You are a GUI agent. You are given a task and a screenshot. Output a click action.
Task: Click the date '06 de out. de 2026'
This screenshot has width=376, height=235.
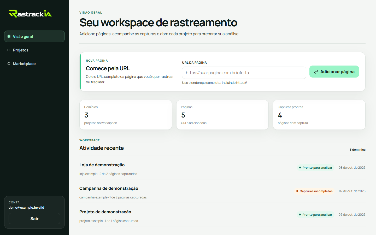352,215
